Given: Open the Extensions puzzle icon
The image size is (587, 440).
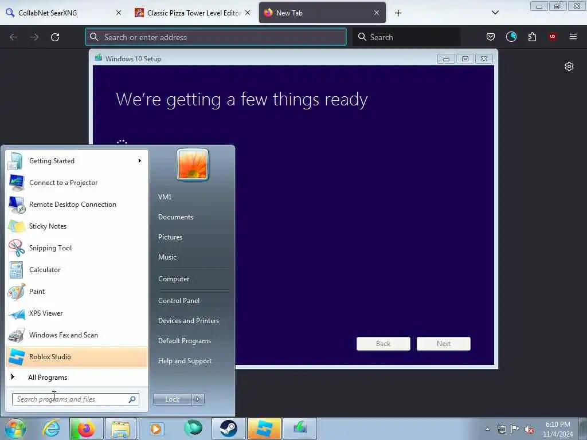Looking at the screenshot, I should (532, 37).
